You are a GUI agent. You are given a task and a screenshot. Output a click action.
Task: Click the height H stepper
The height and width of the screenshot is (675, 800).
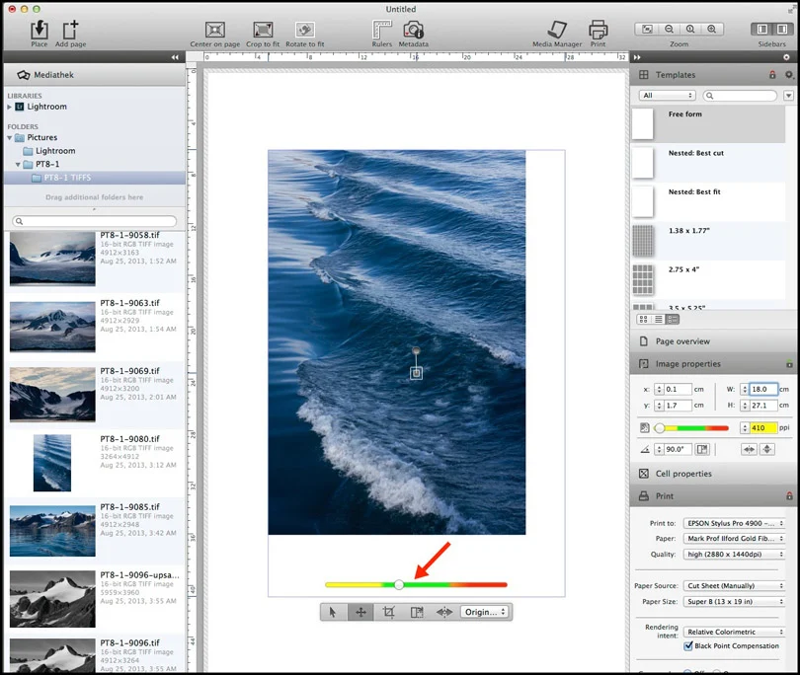pos(745,406)
